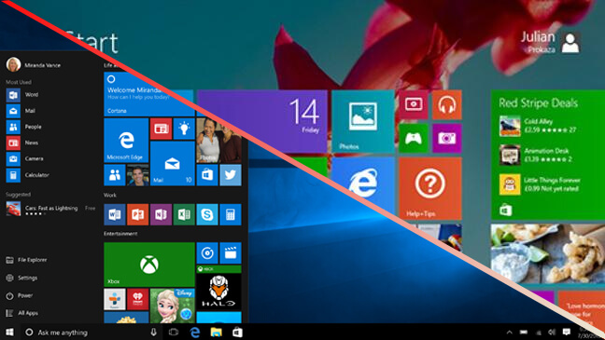This screenshot has width=605, height=340.
Task: Open the Movies & TV tile
Action: (231, 253)
